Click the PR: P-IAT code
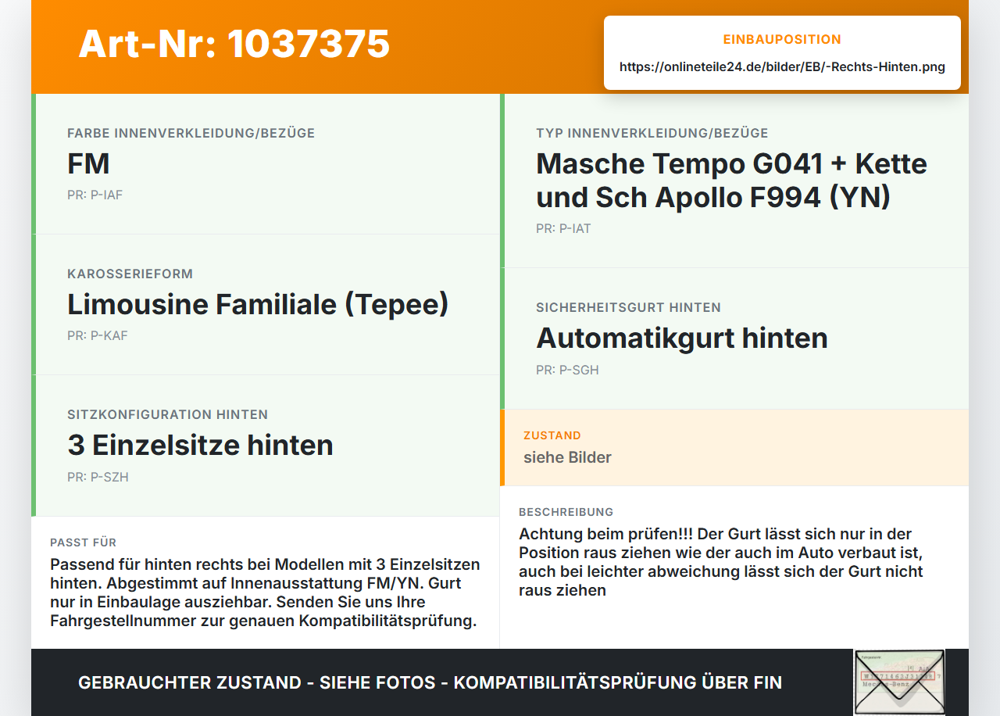This screenshot has width=1000, height=716. click(563, 229)
